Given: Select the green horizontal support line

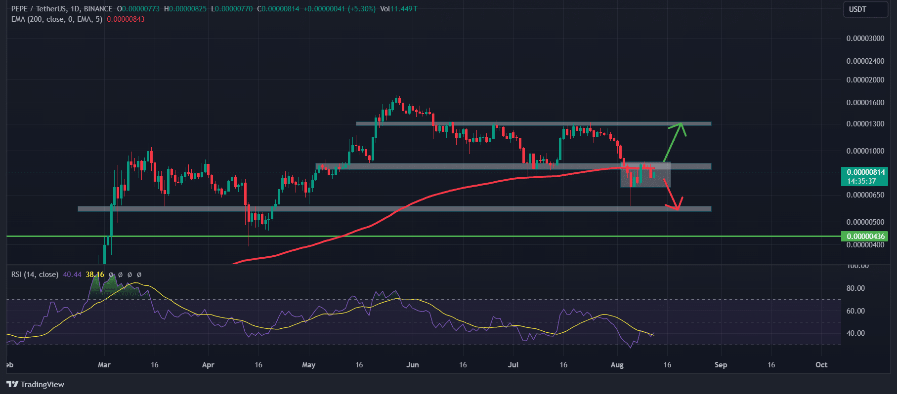Looking at the screenshot, I should (424, 236).
